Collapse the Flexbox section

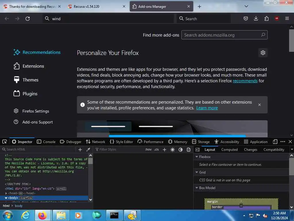[197, 157]
